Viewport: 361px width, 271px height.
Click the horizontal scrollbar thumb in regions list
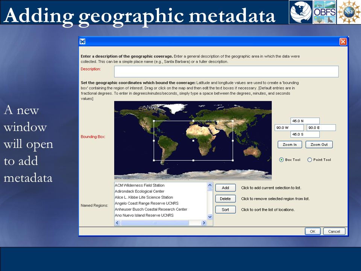[x=155, y=223]
